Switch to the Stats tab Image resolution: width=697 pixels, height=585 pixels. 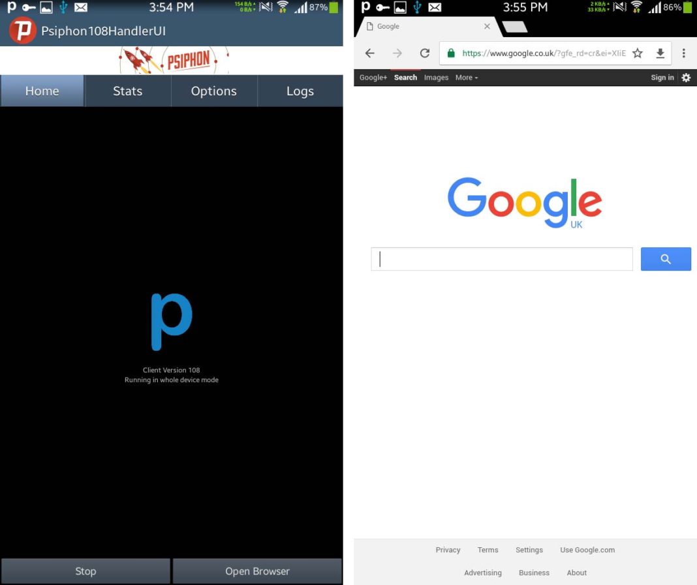(127, 91)
